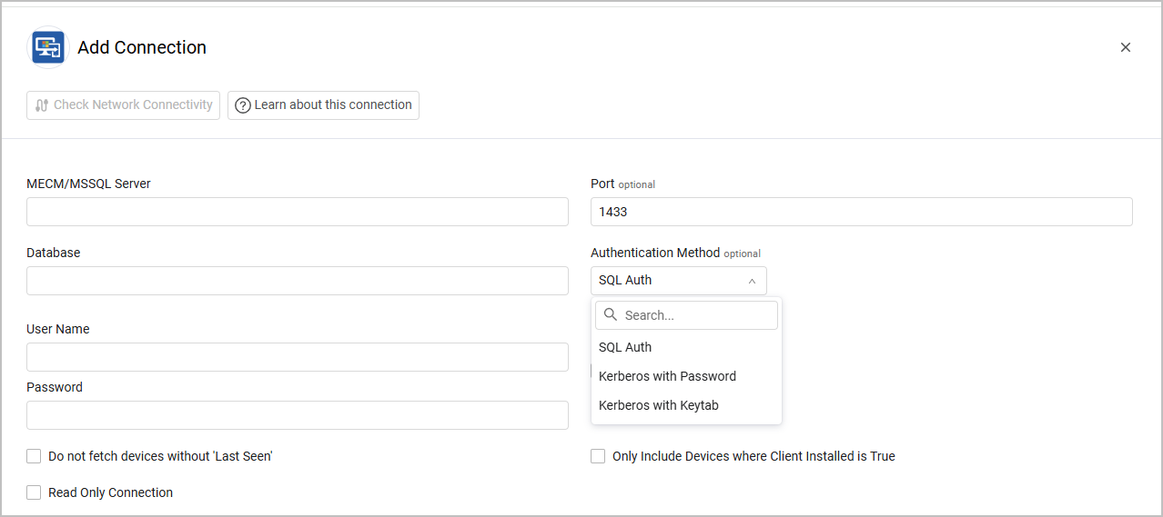Check 'Only Include Devices where Client Installed'
The width and height of the screenshot is (1163, 517).
coord(598,456)
